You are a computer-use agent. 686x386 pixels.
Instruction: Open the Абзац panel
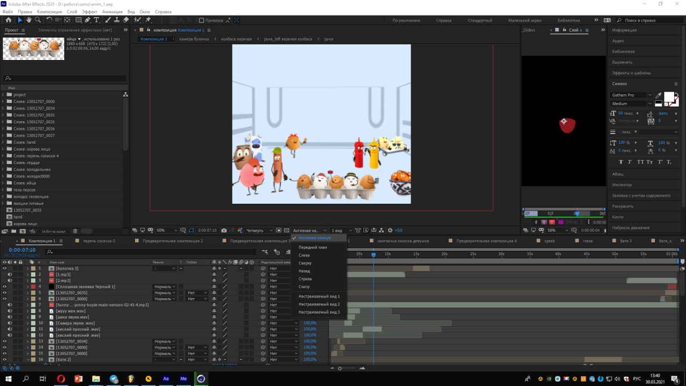618,174
